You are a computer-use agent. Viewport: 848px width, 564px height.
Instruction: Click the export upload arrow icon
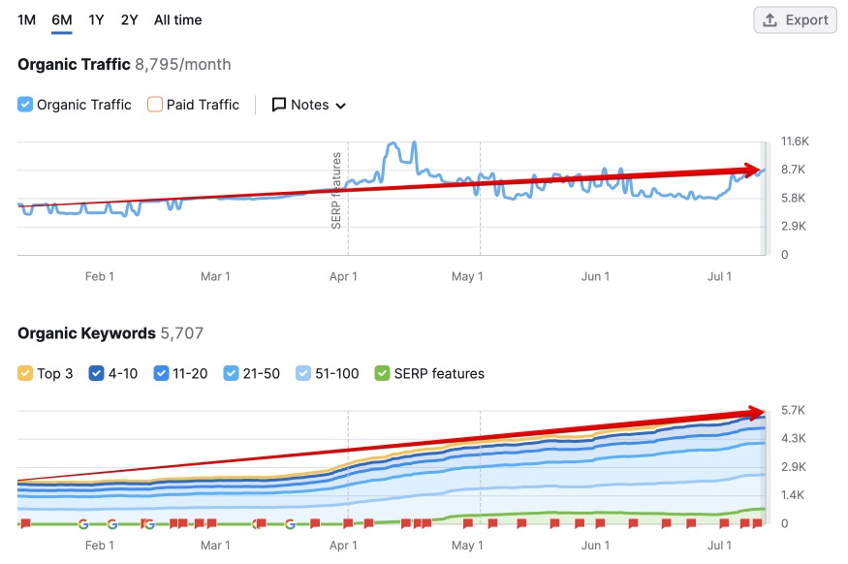point(770,19)
